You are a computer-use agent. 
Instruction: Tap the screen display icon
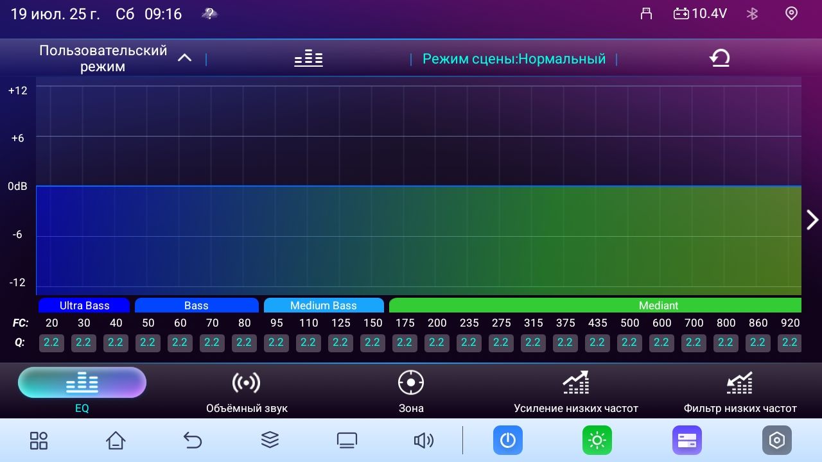(347, 440)
